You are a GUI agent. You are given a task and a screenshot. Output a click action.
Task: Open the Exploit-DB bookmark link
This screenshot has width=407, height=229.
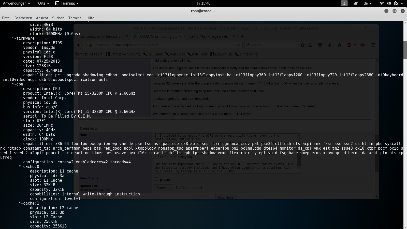pyautogui.click(x=221, y=54)
